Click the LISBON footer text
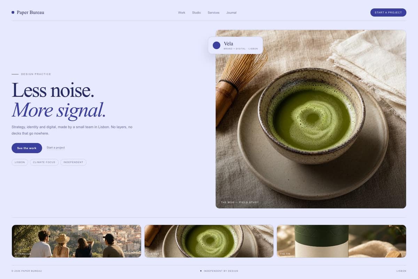This screenshot has width=418, height=279. [x=401, y=271]
